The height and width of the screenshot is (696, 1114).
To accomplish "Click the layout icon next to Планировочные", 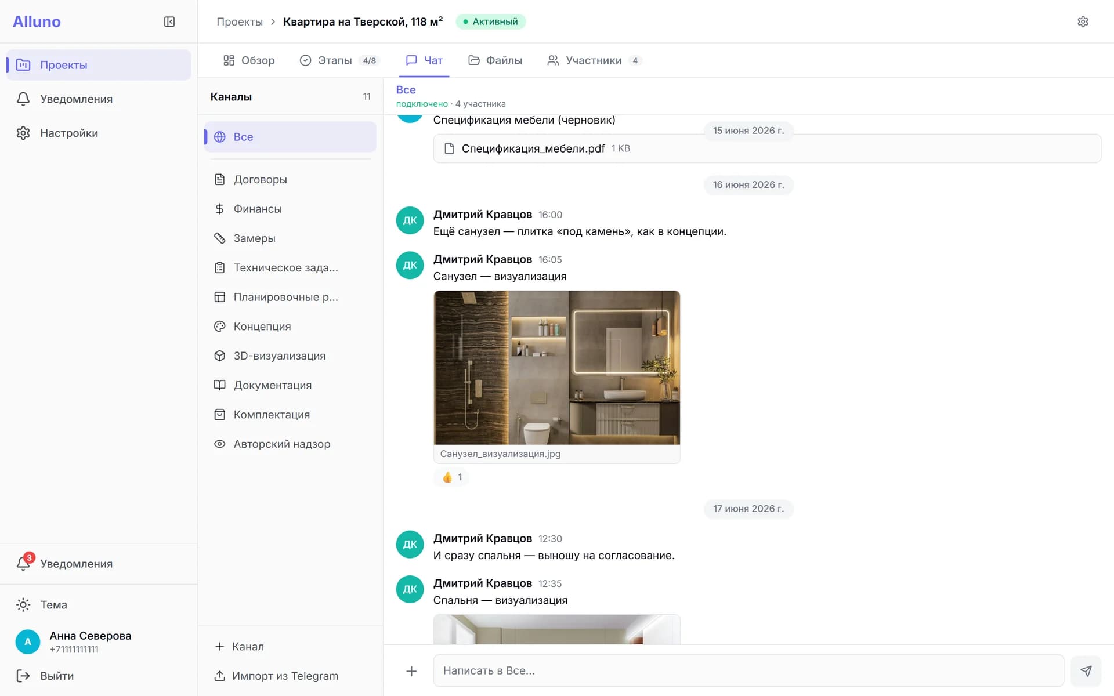I will pos(219,297).
